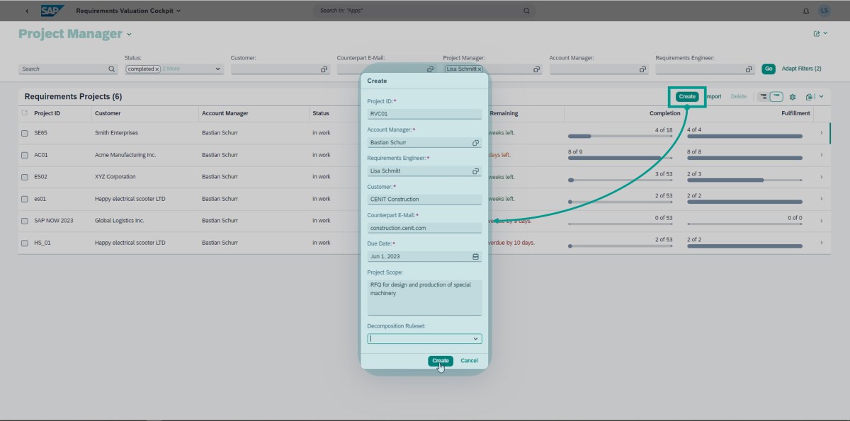Click into the Project Scope text area
The image size is (850, 421).
point(424,297)
